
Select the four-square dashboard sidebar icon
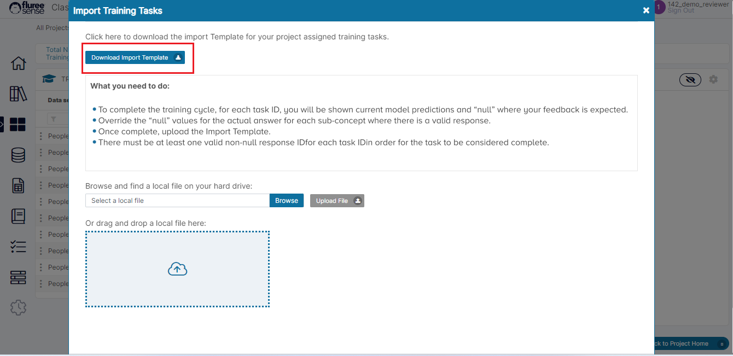pos(18,125)
